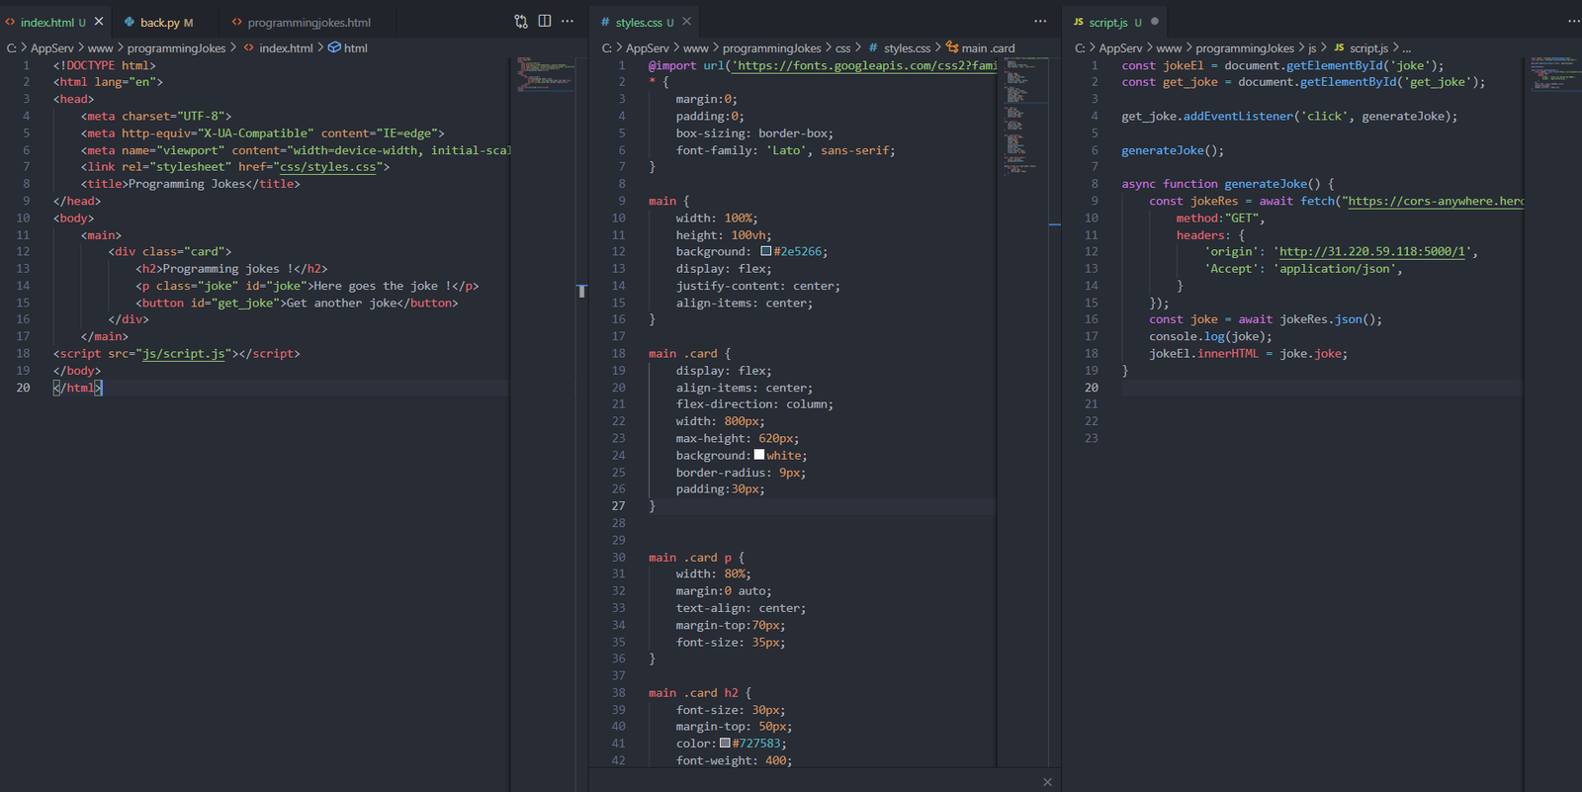Expand css folder breadcrumb in styles.css editor

point(842,47)
